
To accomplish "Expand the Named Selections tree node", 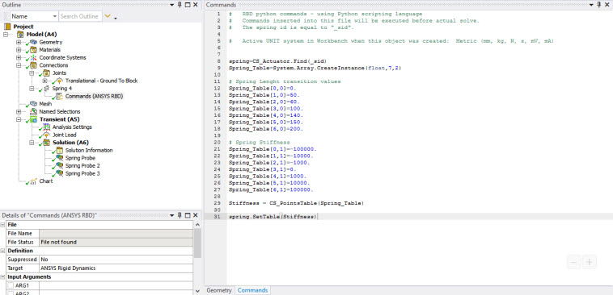I will point(19,111).
